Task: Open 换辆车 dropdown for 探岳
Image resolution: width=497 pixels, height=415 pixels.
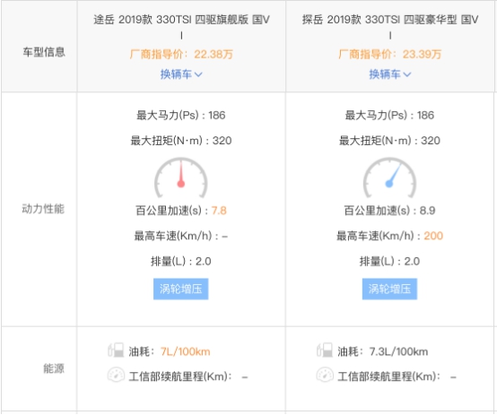Action: click(x=390, y=74)
